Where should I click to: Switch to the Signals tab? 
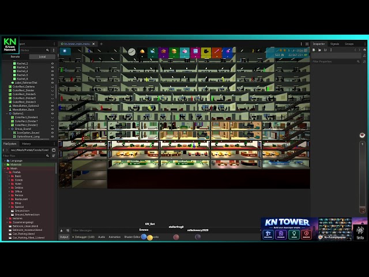[x=334, y=44]
